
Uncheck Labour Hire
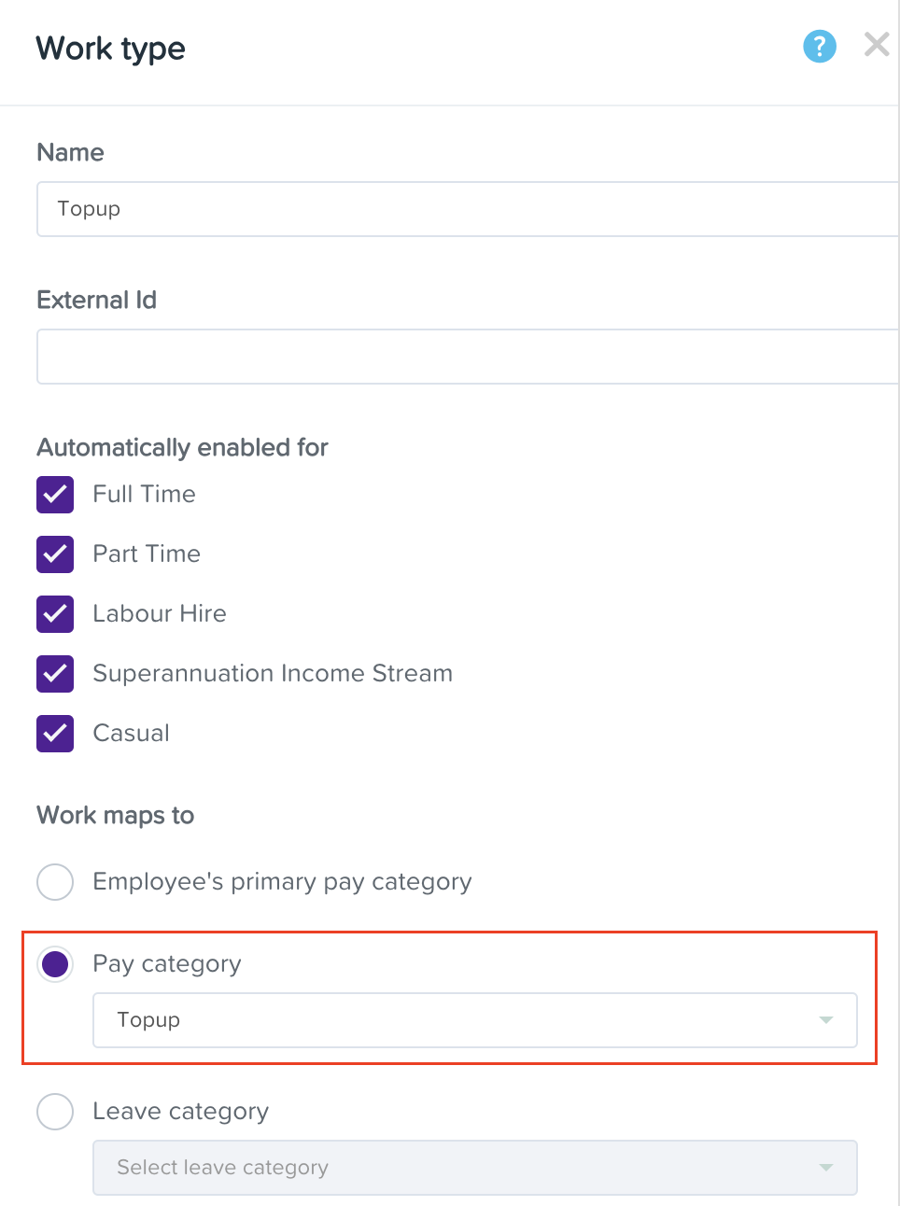pyautogui.click(x=54, y=614)
